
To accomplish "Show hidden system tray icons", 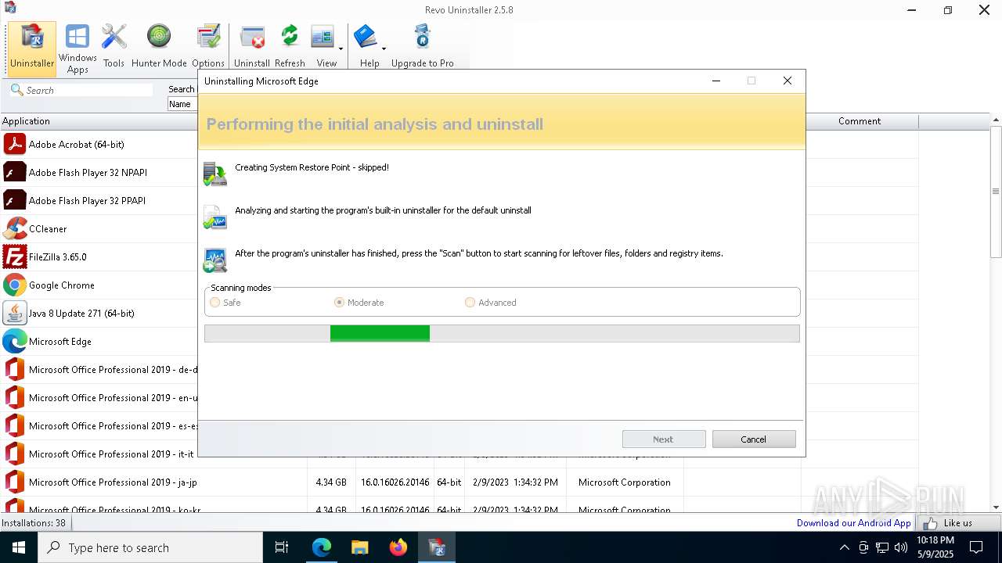I will (844, 547).
